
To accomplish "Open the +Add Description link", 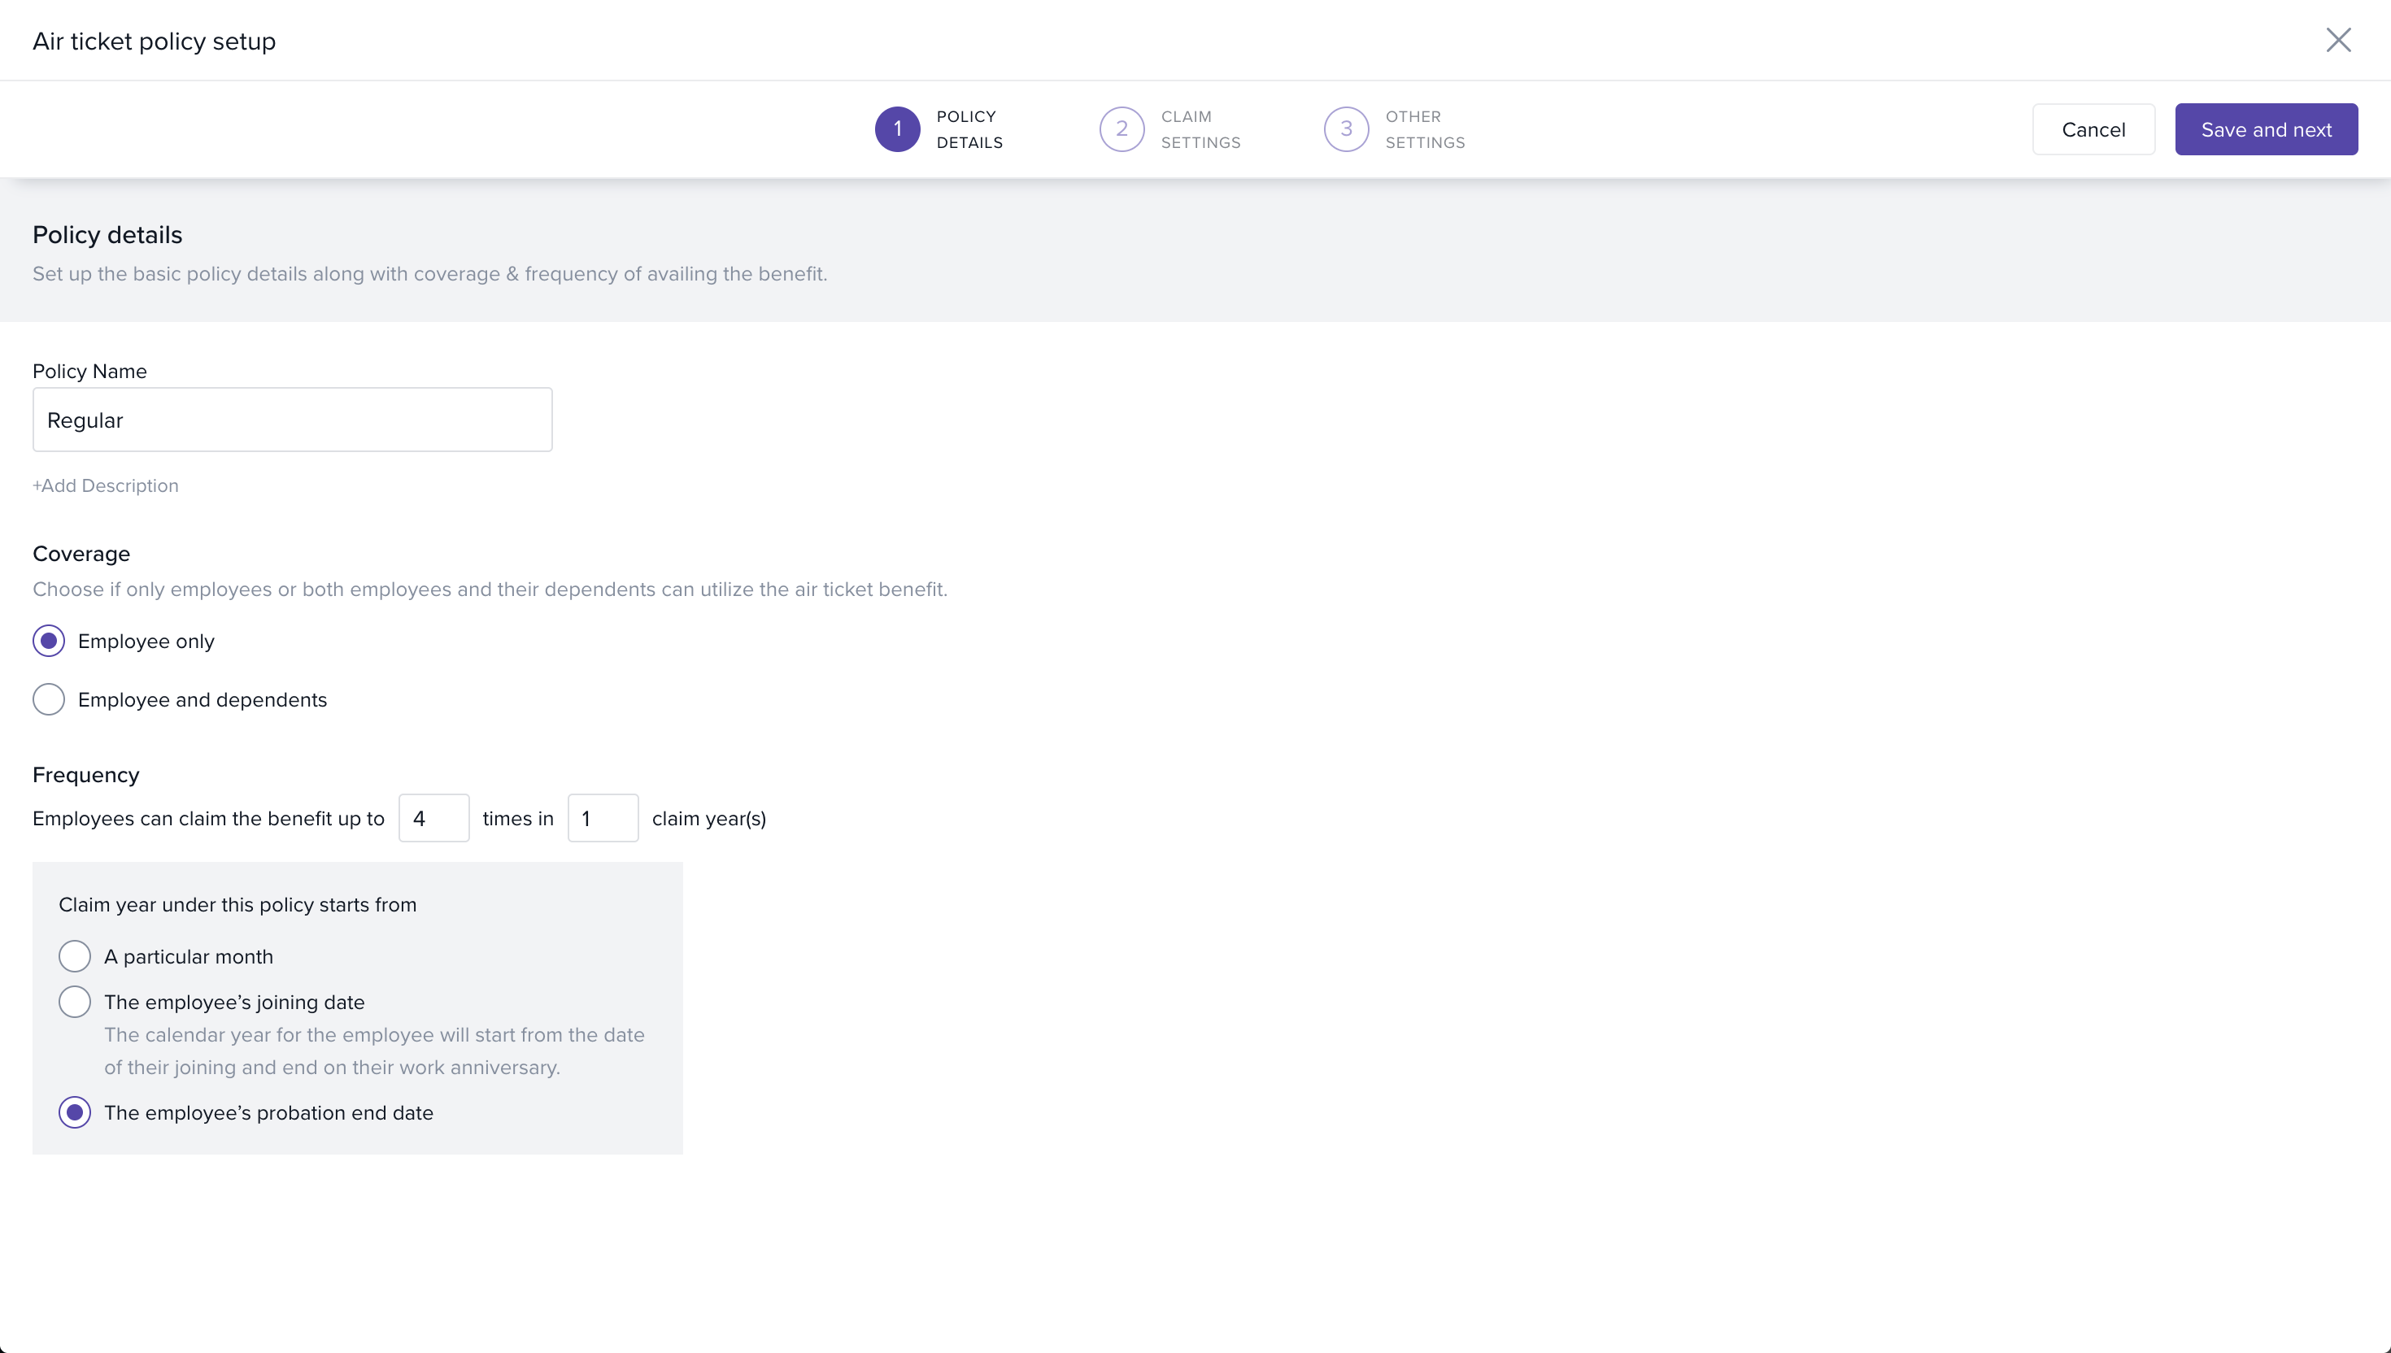I will (105, 486).
